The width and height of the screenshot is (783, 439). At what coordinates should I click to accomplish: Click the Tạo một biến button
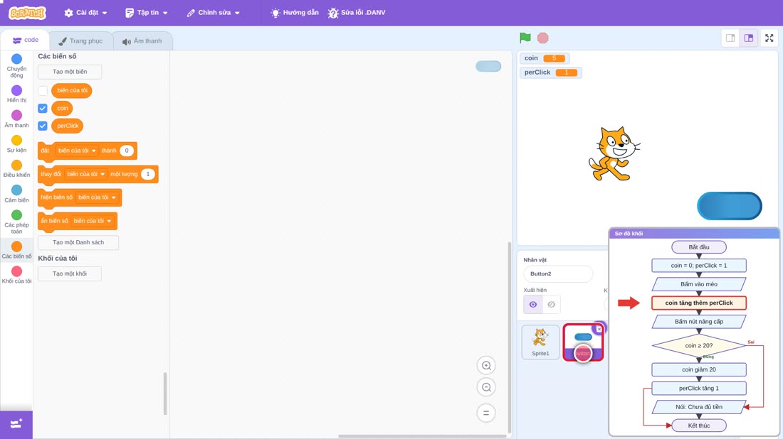(x=70, y=72)
